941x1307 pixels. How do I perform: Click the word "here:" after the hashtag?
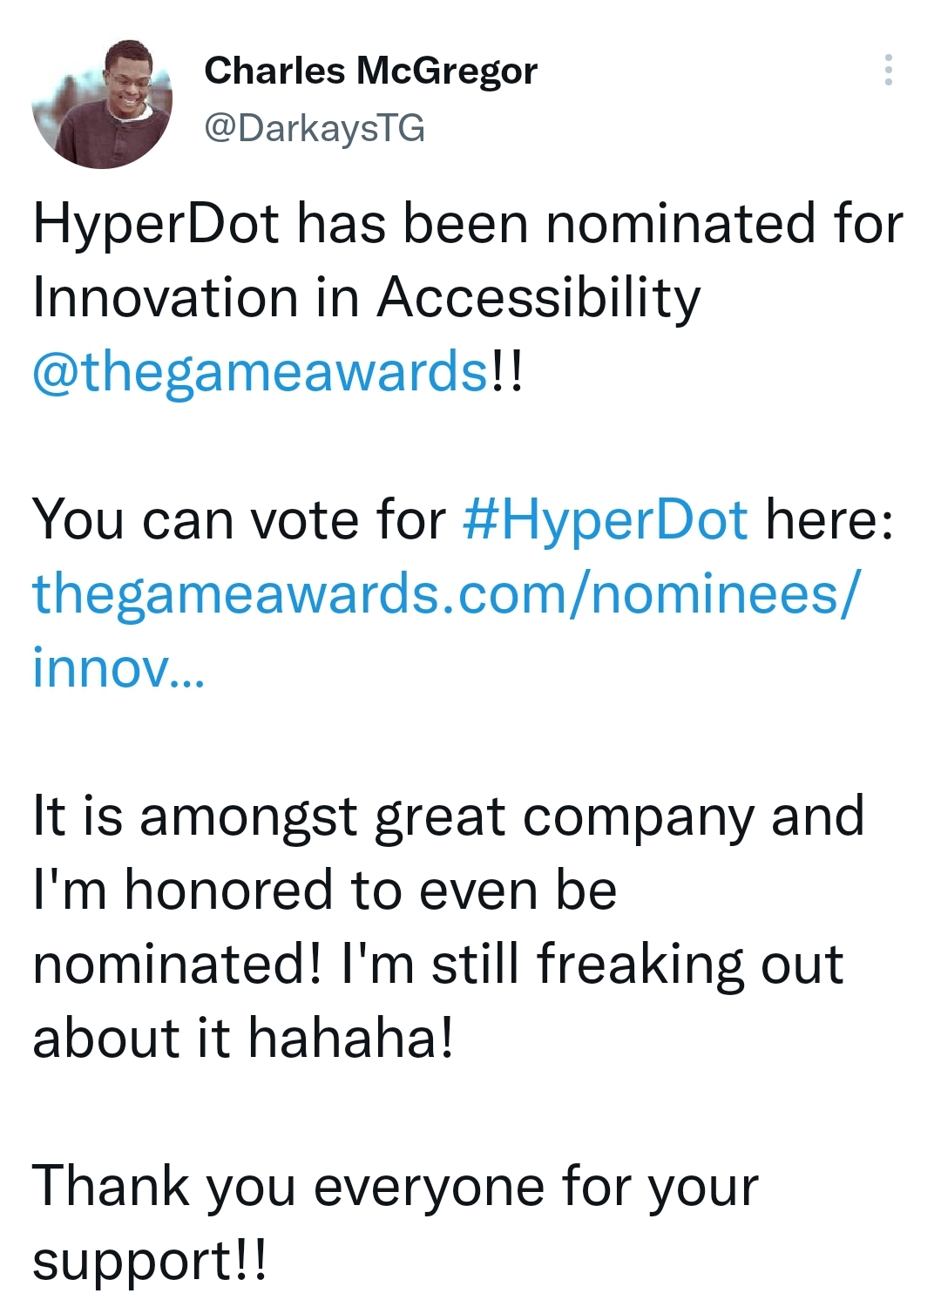829,520
